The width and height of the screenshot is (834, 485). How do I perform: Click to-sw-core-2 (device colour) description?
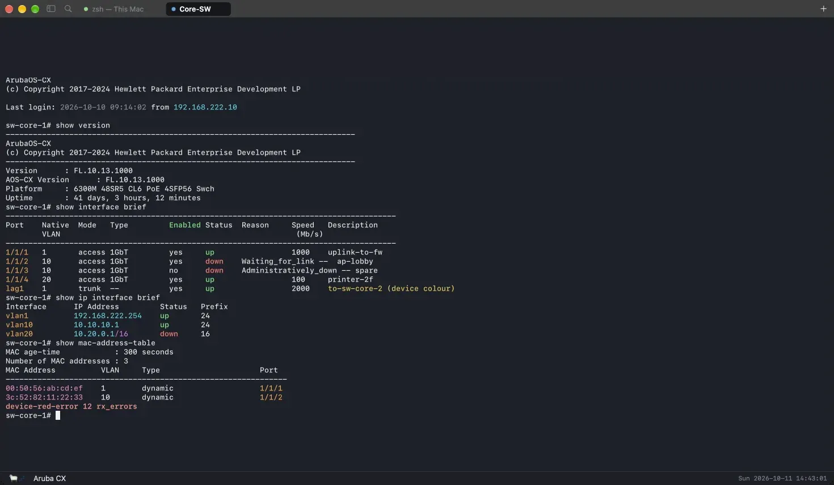point(391,288)
